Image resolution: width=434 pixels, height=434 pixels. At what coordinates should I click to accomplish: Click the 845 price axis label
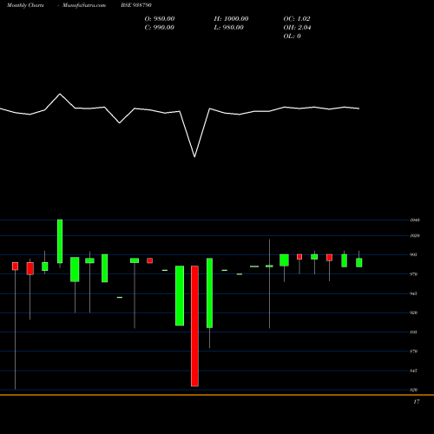[x=414, y=371]
